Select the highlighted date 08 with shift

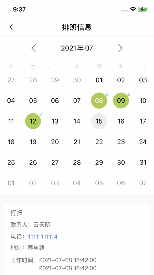[x=99, y=101]
